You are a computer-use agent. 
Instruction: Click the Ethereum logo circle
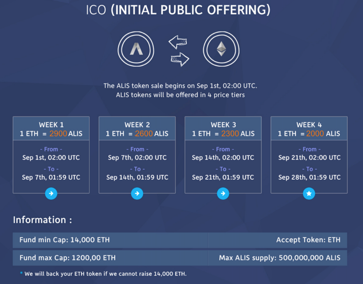[221, 49]
